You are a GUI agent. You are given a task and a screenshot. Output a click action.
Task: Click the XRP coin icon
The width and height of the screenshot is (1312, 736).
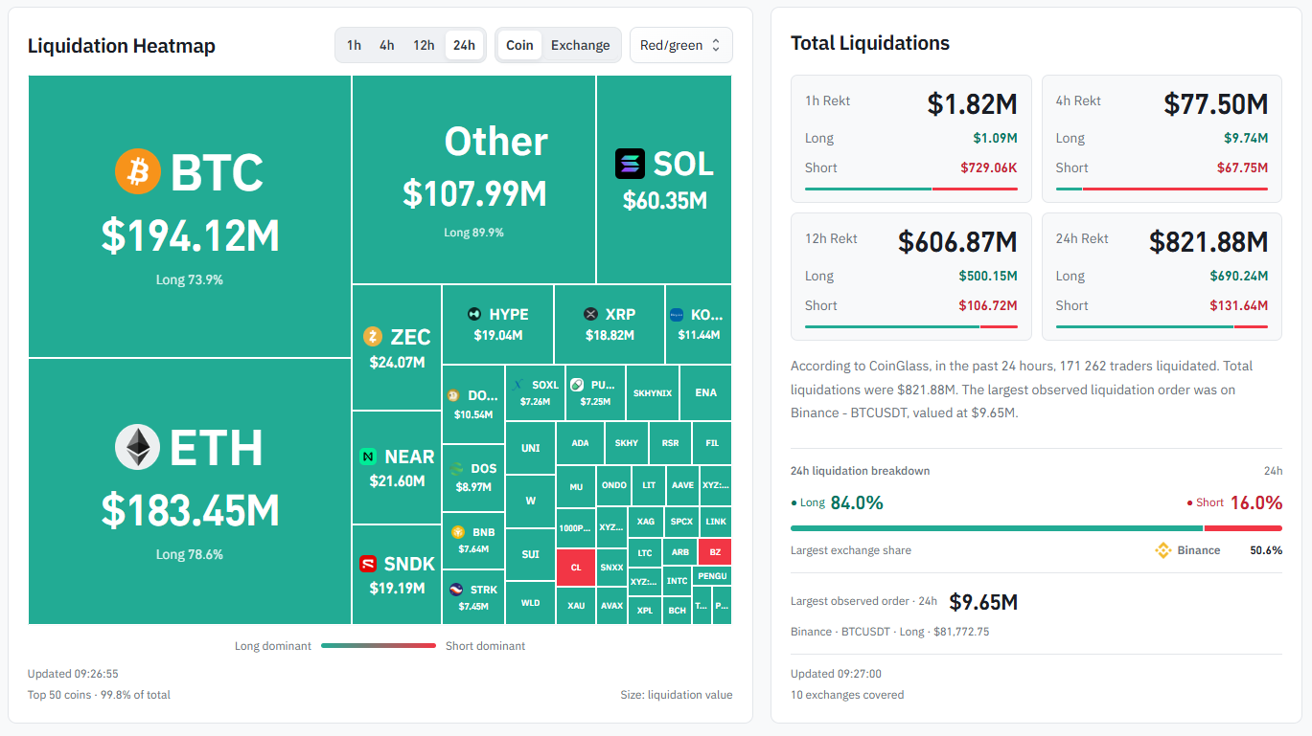590,314
